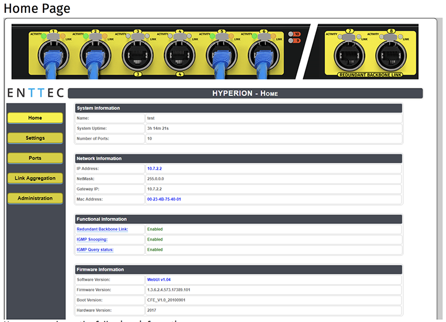Click the 'Firmware Version:' label
The width and height of the screenshot is (446, 322).
(94, 290)
